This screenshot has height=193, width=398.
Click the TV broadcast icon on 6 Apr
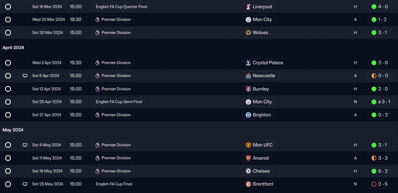pyautogui.click(x=25, y=76)
